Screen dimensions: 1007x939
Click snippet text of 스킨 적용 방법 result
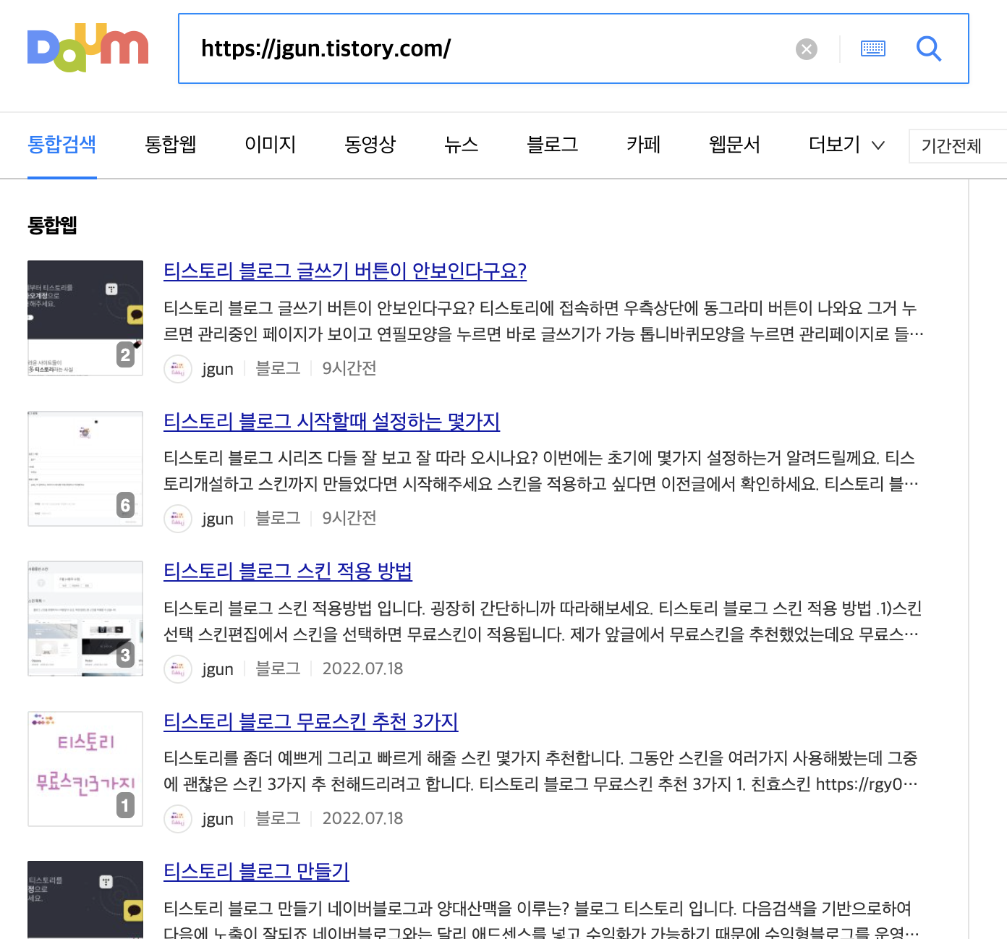click(543, 621)
